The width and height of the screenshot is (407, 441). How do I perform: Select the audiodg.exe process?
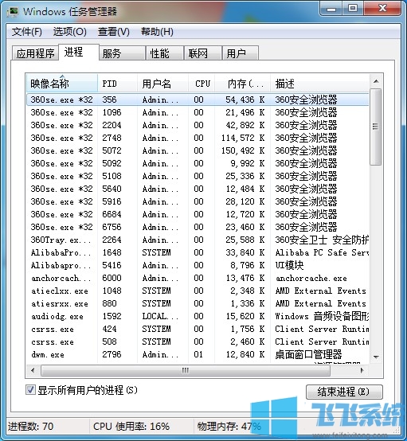coord(198,316)
